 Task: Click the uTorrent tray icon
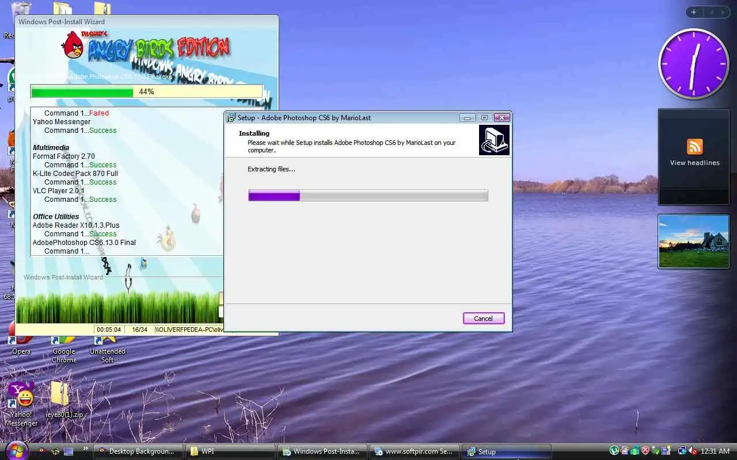[614, 451]
